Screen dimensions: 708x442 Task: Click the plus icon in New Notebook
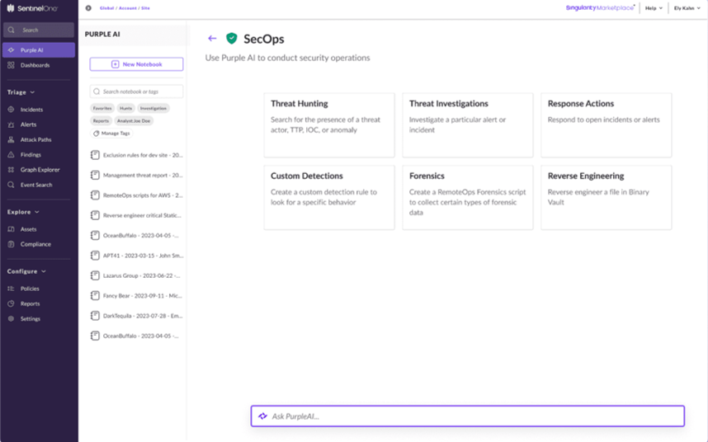[116, 64]
